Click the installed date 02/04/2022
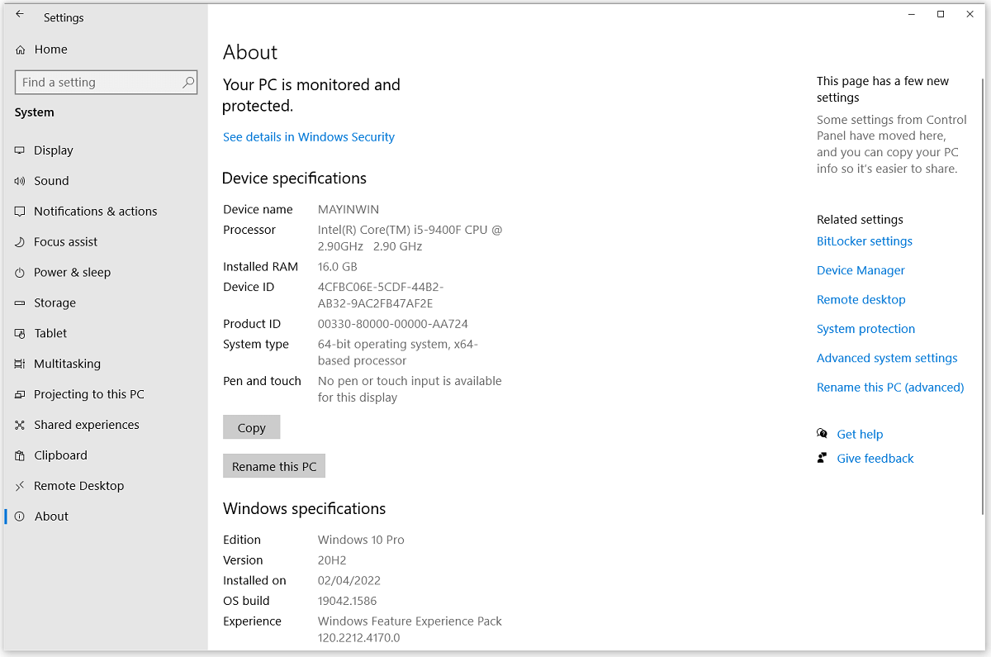Viewport: 991px width, 657px height. (349, 581)
